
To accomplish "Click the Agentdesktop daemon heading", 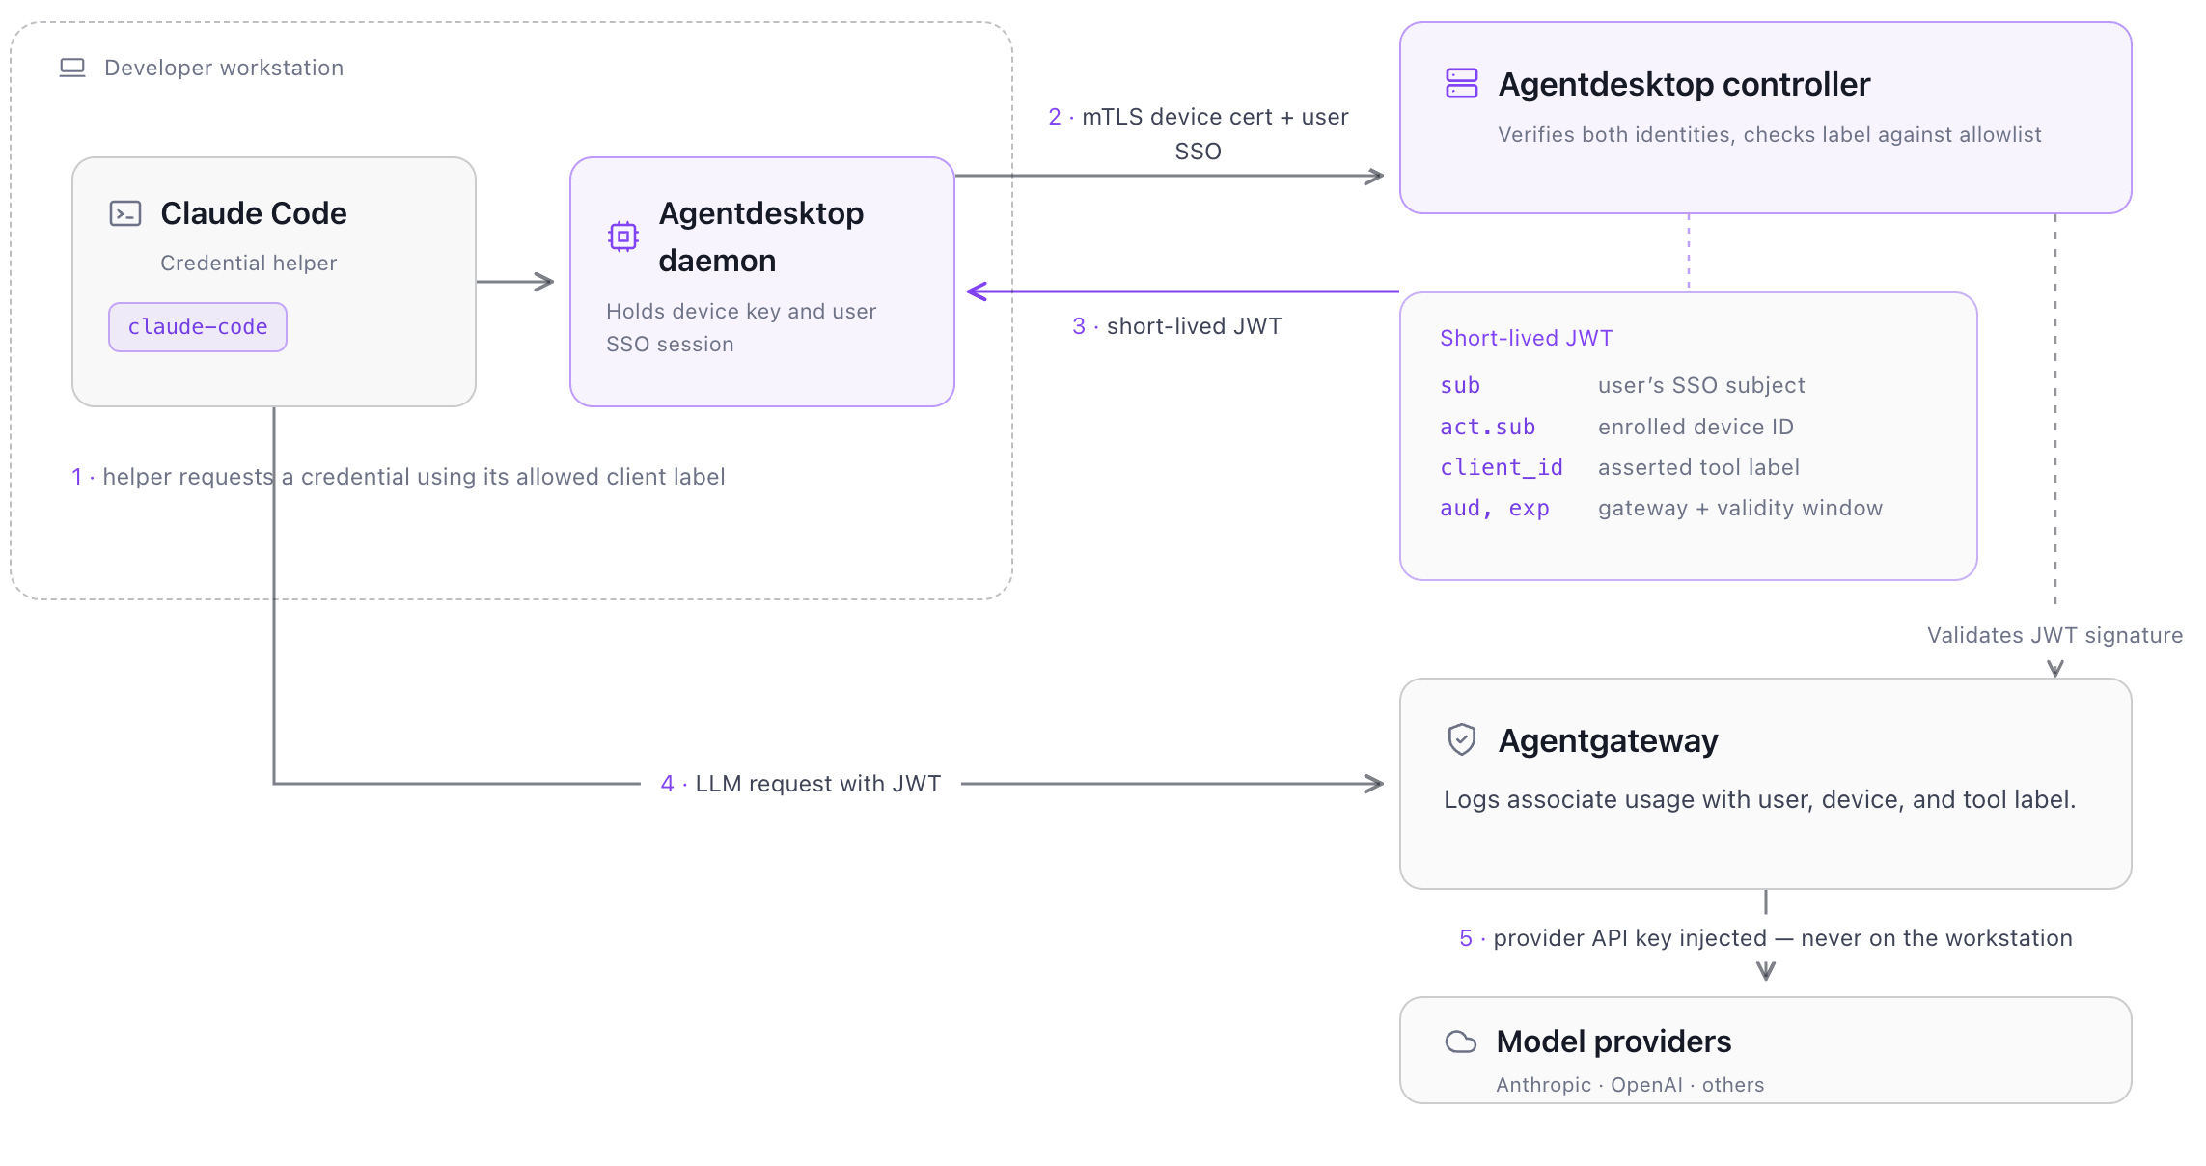I will click(x=761, y=236).
